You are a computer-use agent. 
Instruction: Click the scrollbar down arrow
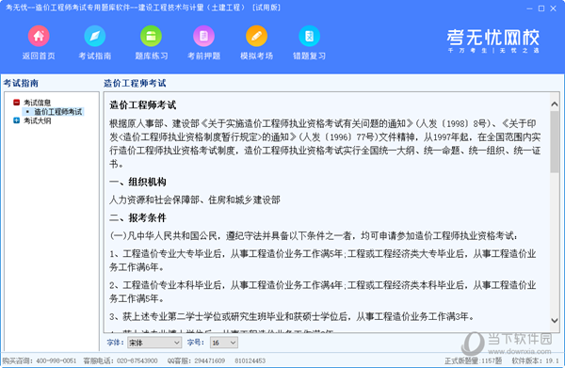[555, 320]
